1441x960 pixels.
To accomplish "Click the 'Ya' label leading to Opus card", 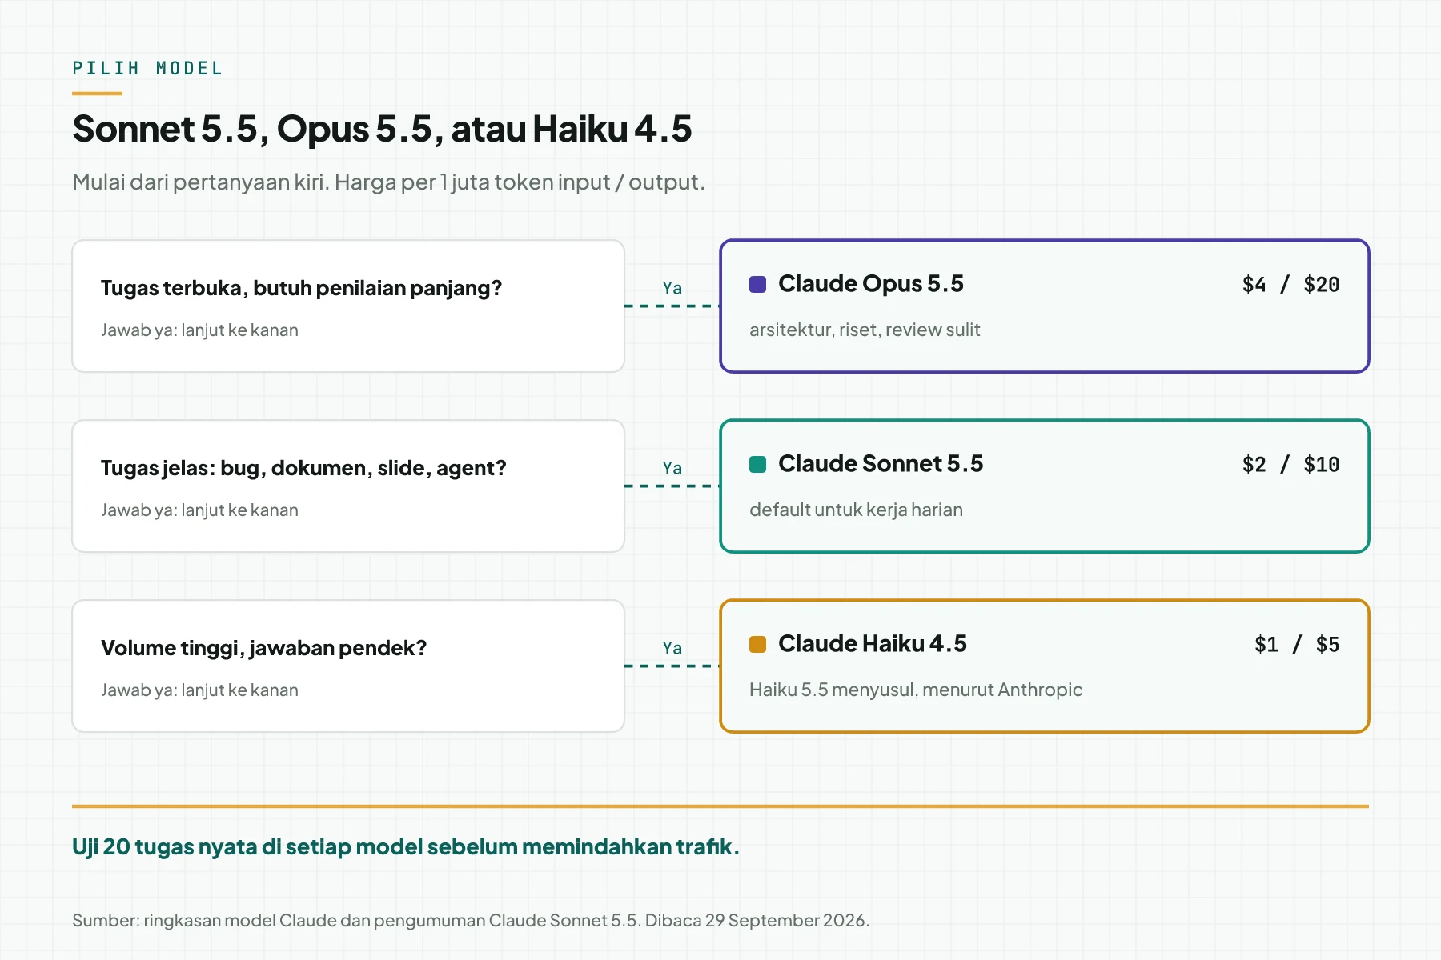I will tap(672, 288).
